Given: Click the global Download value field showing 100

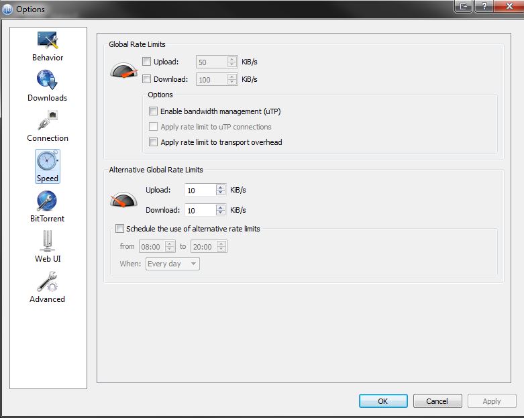Looking at the screenshot, I should (212, 79).
